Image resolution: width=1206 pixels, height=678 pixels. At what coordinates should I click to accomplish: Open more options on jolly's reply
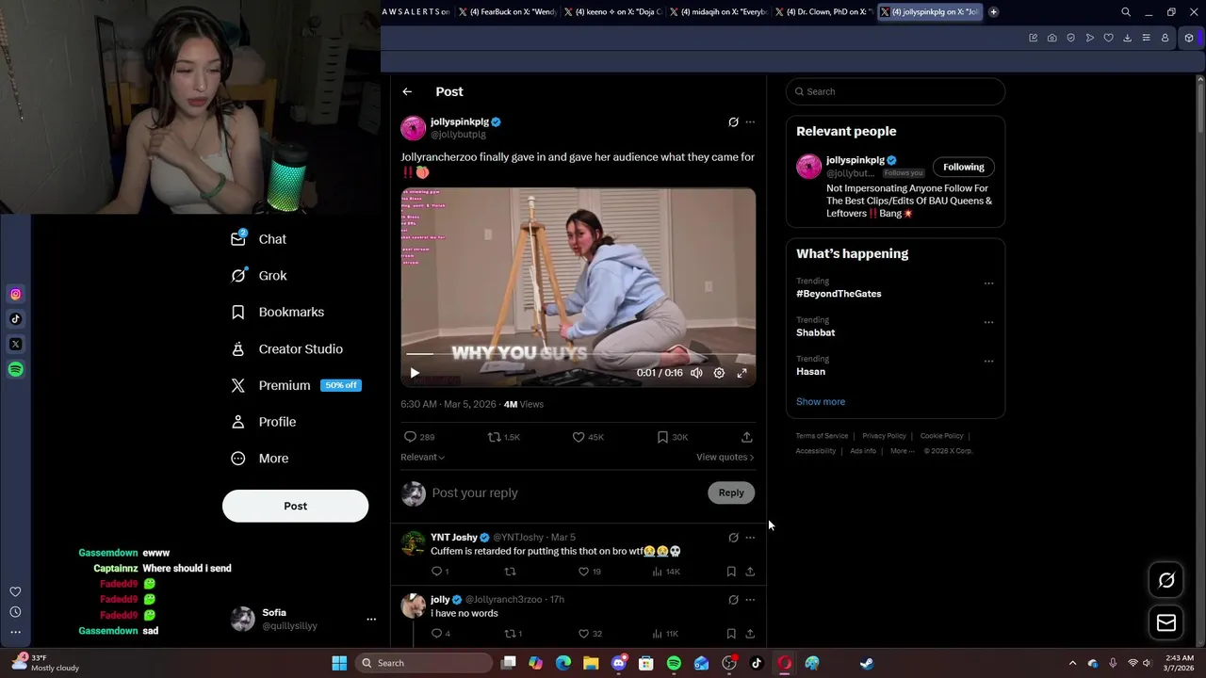(750, 600)
